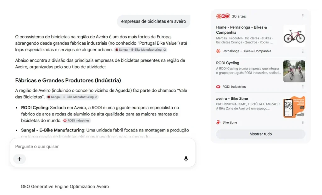Image resolution: width=322 pixels, height=195 pixels.
Task: Open the RODI cyclists photo thumbnail
Action: coord(294,71)
